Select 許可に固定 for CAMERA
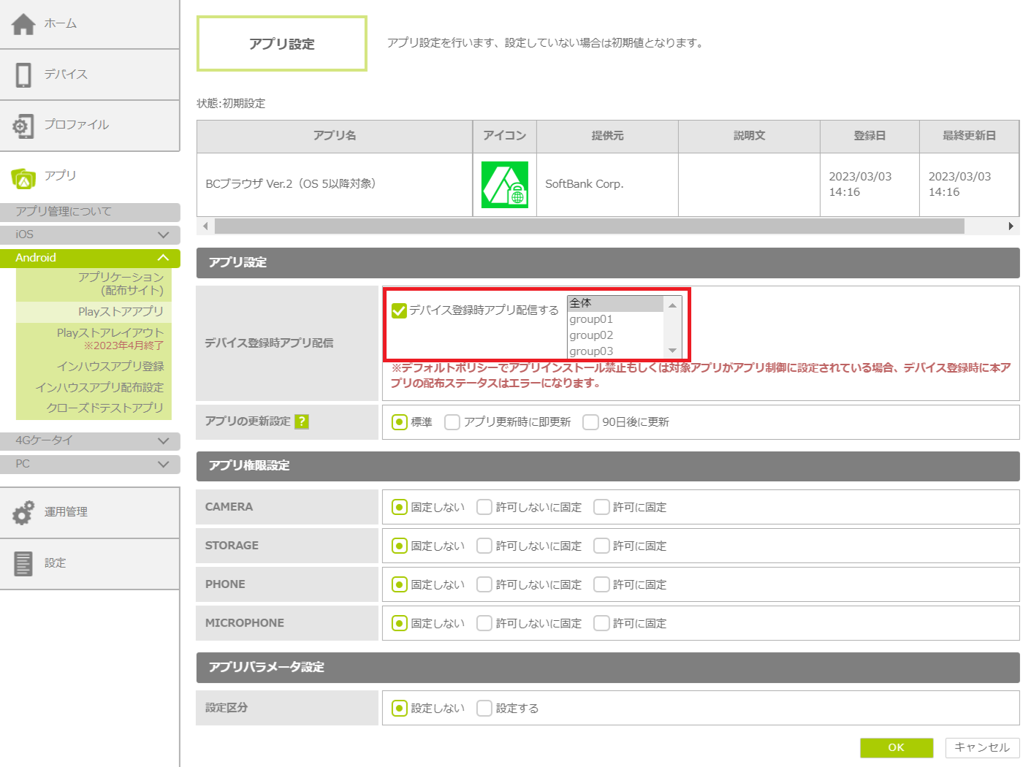 tap(601, 507)
